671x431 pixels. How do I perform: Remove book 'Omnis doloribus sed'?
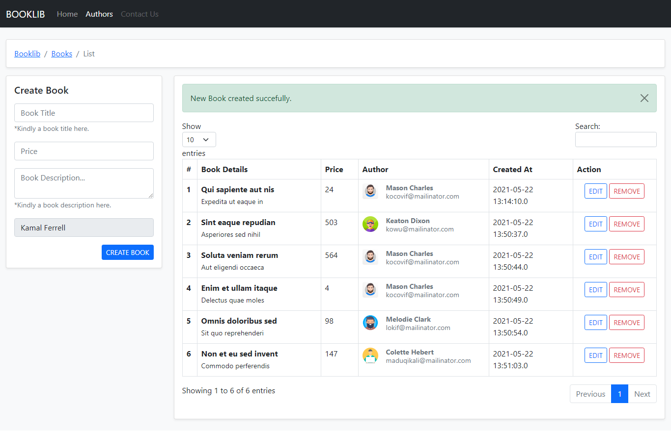tap(627, 323)
